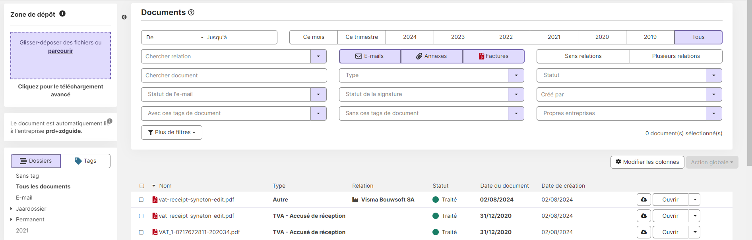
Task: Open the Créé par dropdown
Action: (714, 94)
